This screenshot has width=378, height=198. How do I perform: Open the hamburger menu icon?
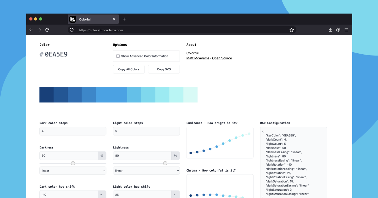(346, 30)
